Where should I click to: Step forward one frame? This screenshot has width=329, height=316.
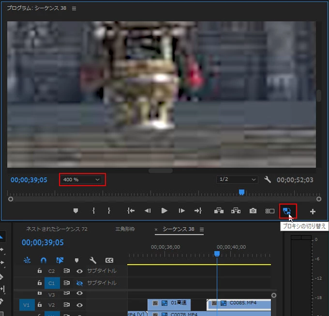(x=181, y=211)
